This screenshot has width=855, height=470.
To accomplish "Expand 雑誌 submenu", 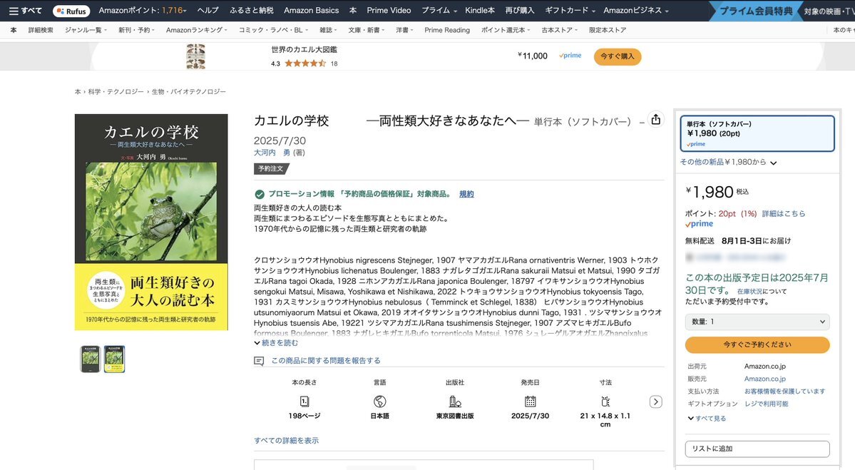I will point(328,30).
